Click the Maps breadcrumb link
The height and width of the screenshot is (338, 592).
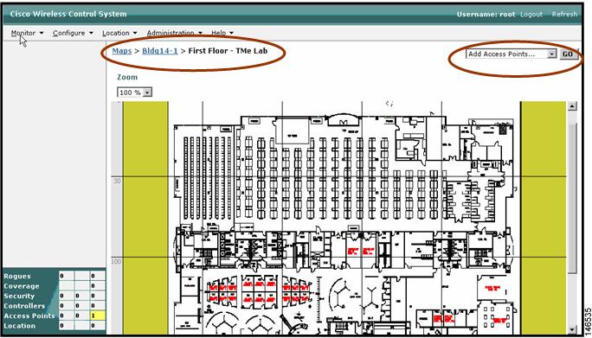(x=122, y=50)
